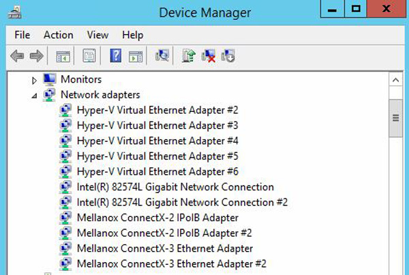Select Mellanox ConnectX-3 Ethernet Adapter #2
Image resolution: width=409 pixels, height=275 pixels.
coord(171,263)
